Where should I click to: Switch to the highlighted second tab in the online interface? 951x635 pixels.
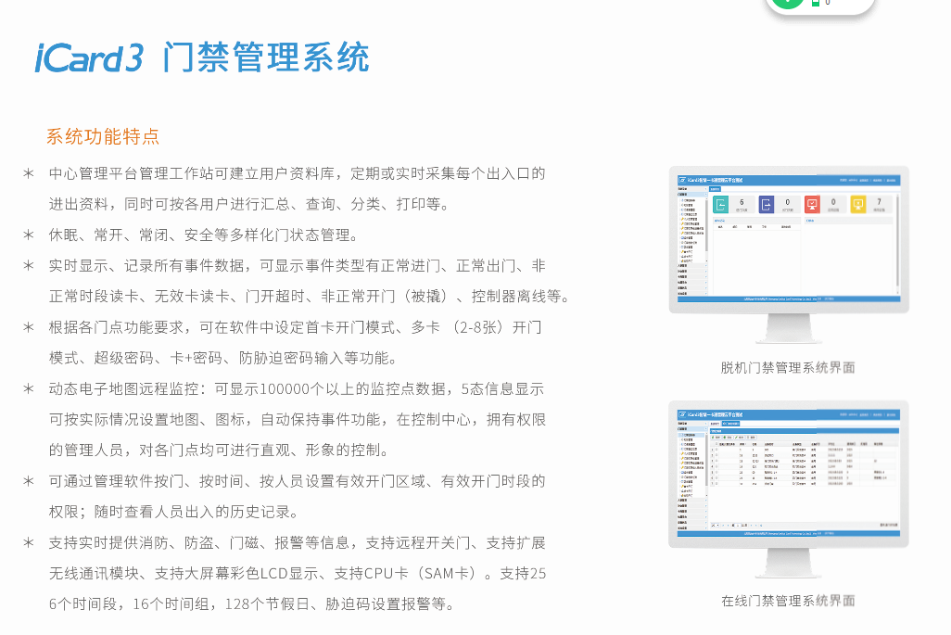pyautogui.click(x=730, y=424)
